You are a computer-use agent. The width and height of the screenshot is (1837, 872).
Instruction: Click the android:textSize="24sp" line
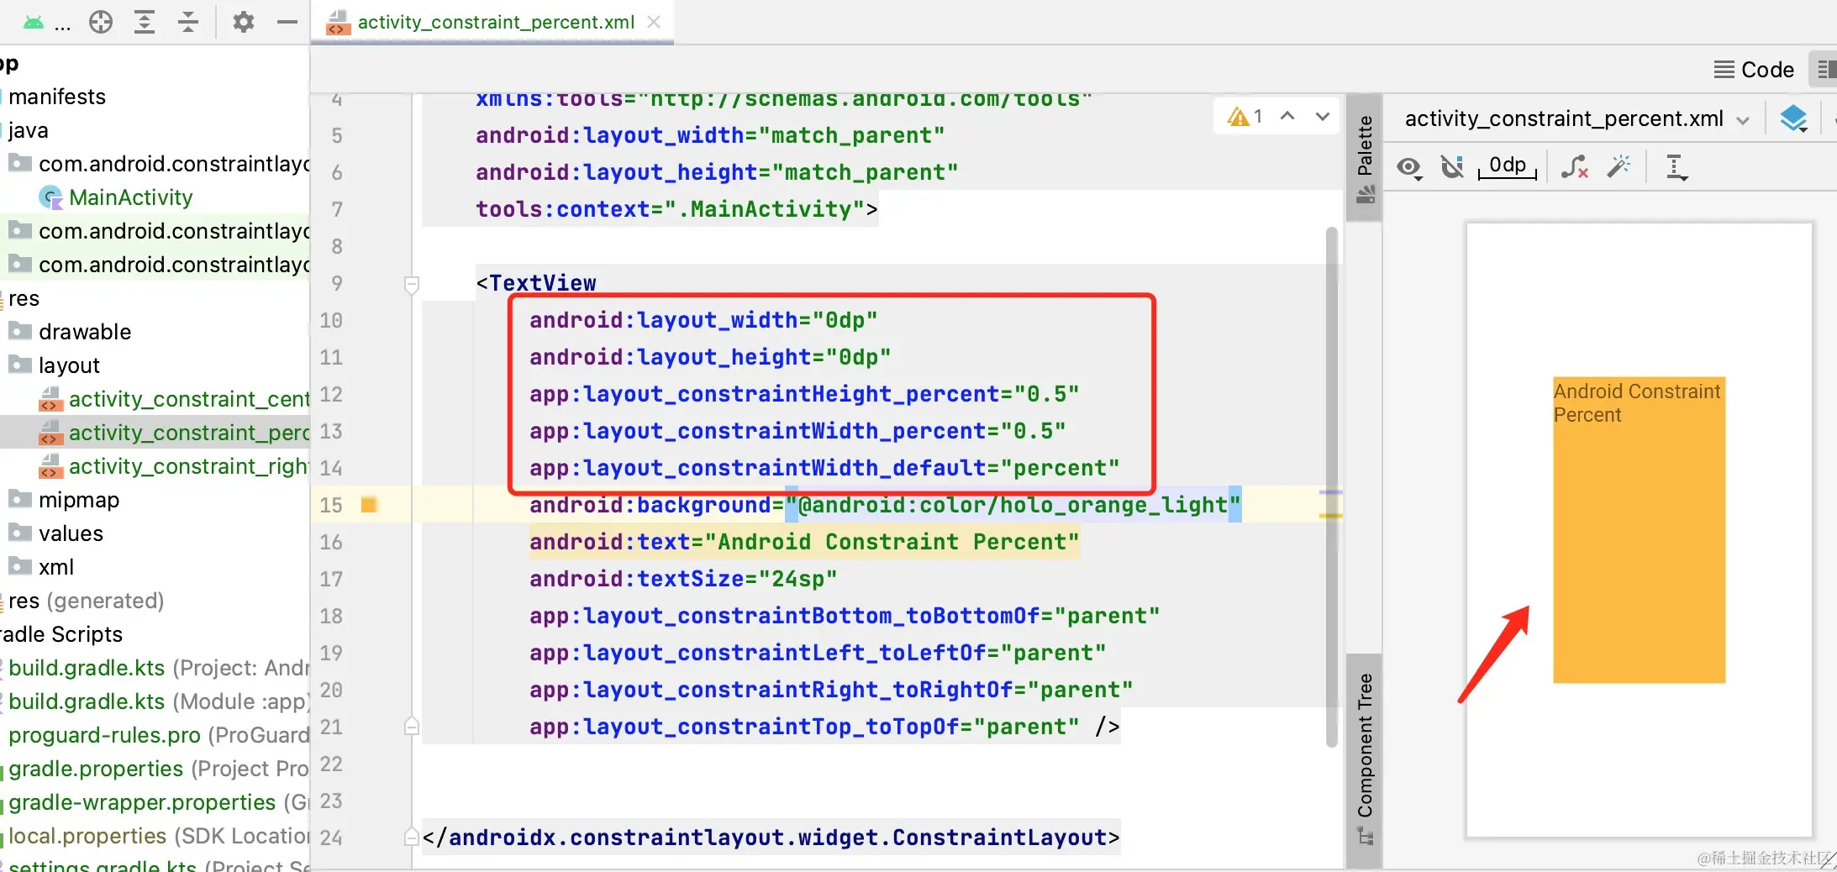[x=683, y=579]
